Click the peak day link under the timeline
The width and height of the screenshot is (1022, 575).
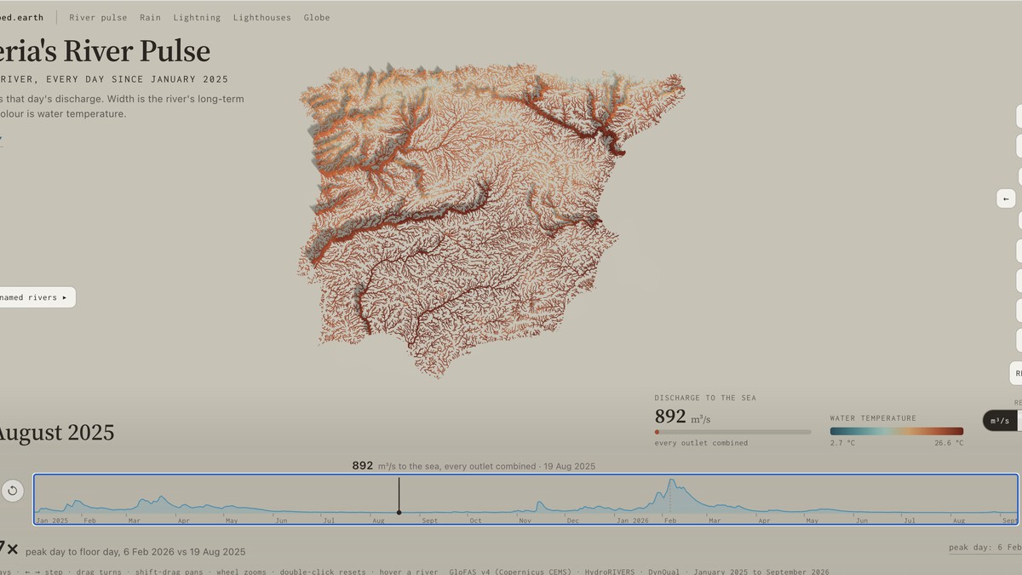pyautogui.click(x=985, y=548)
